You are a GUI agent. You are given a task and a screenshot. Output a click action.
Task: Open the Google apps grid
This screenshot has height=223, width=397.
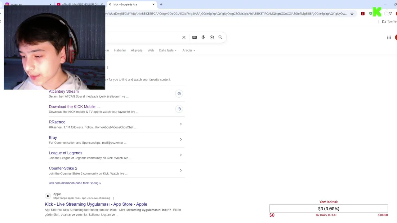coord(389,37)
